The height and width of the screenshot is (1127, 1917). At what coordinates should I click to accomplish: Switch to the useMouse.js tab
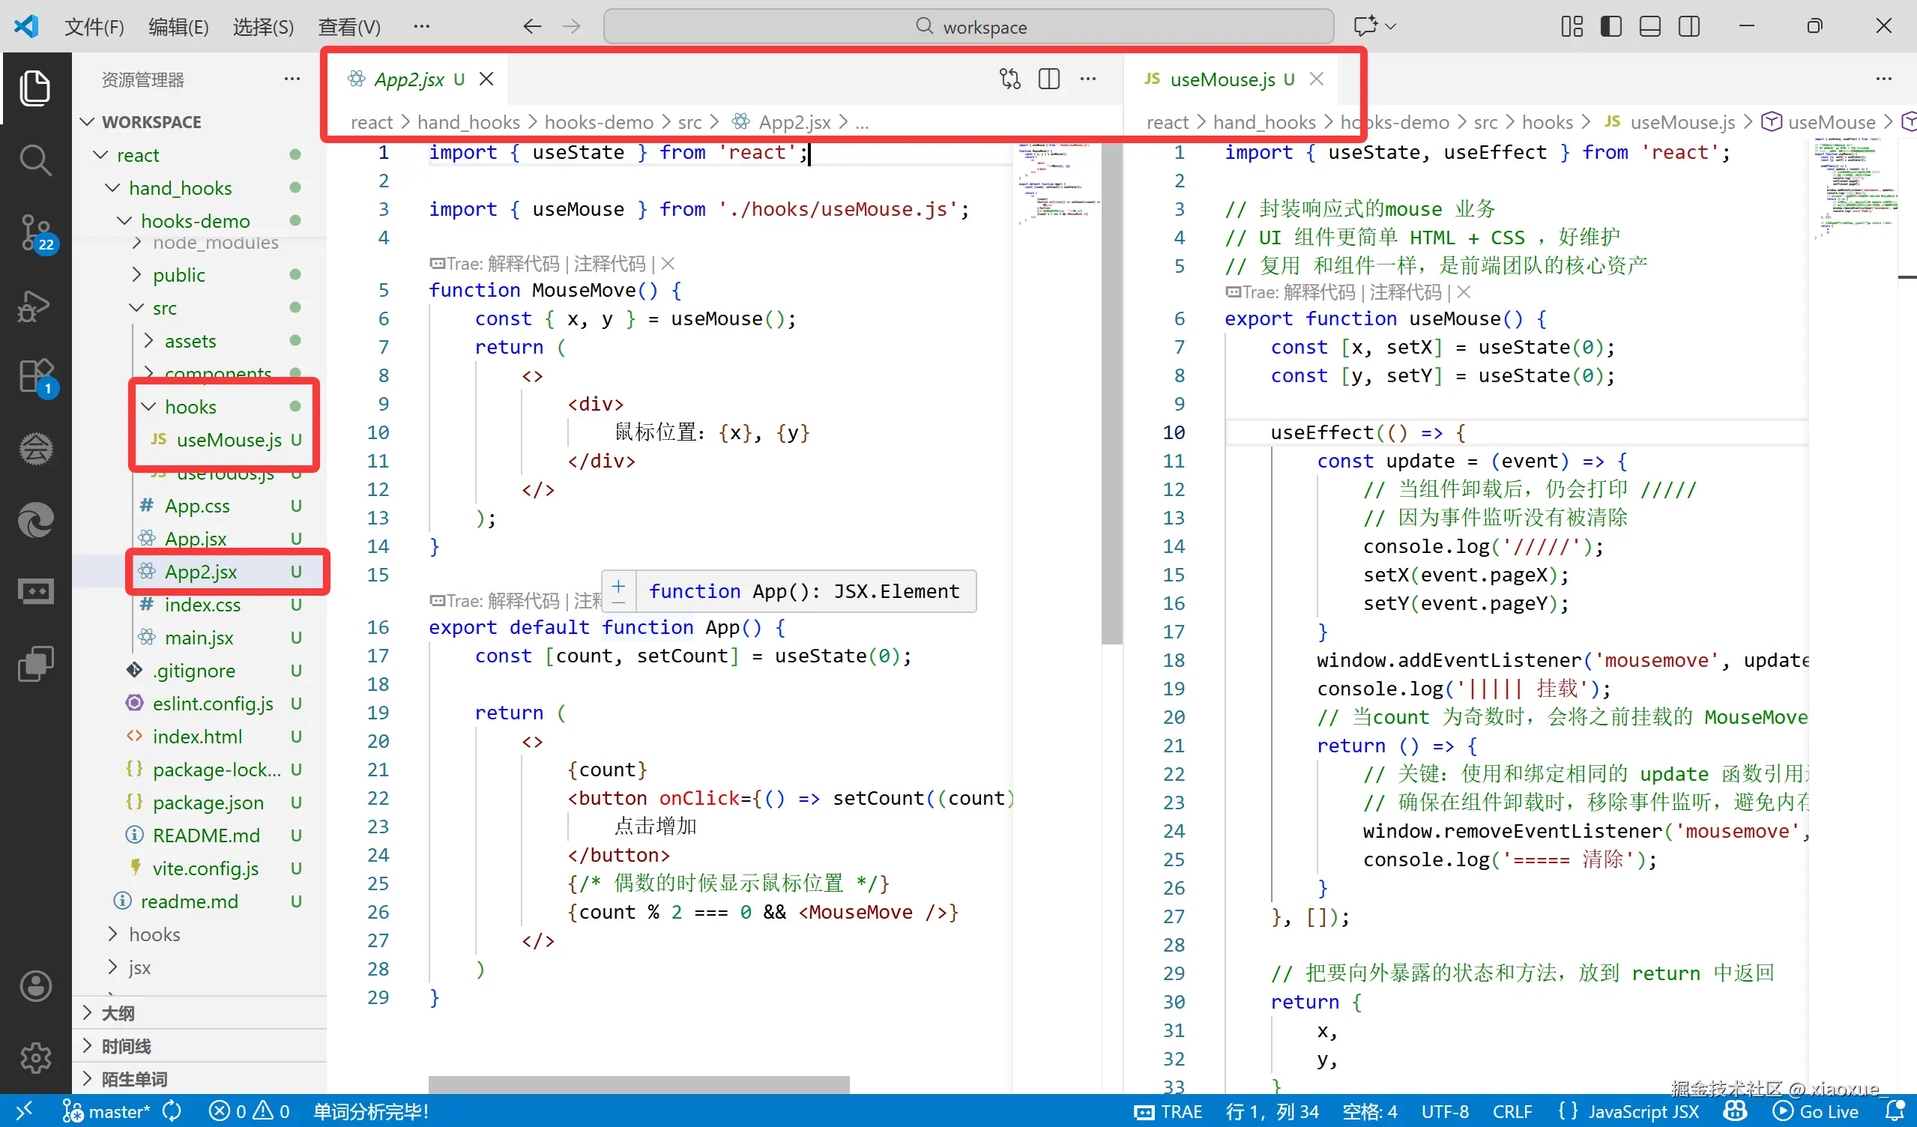tap(1222, 79)
